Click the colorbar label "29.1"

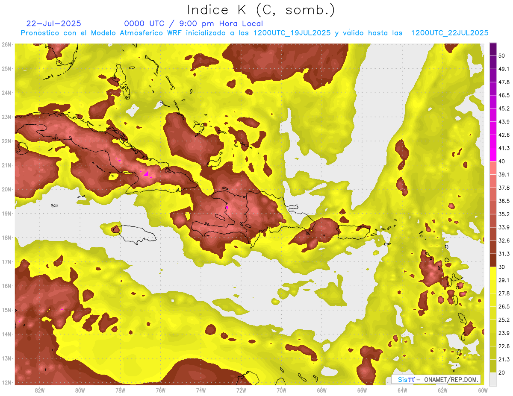coord(504,280)
